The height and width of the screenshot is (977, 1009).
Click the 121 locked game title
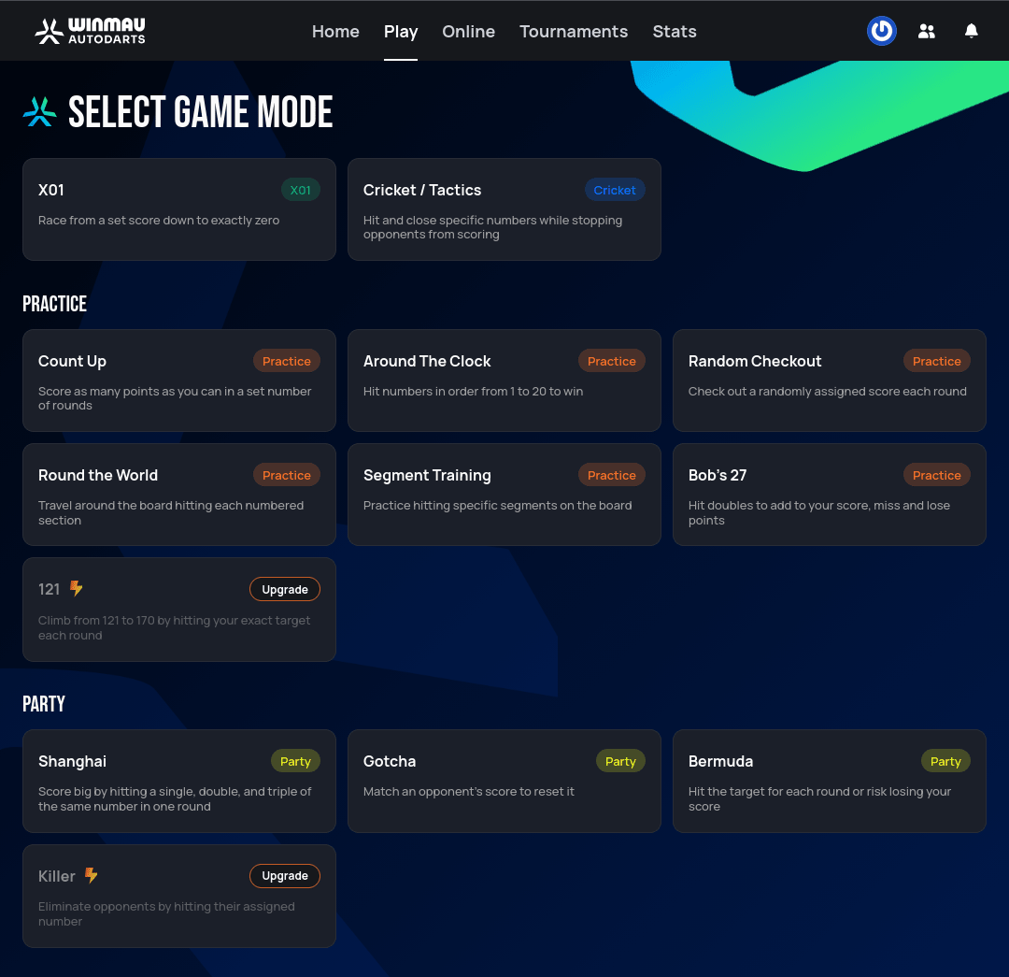(x=49, y=589)
